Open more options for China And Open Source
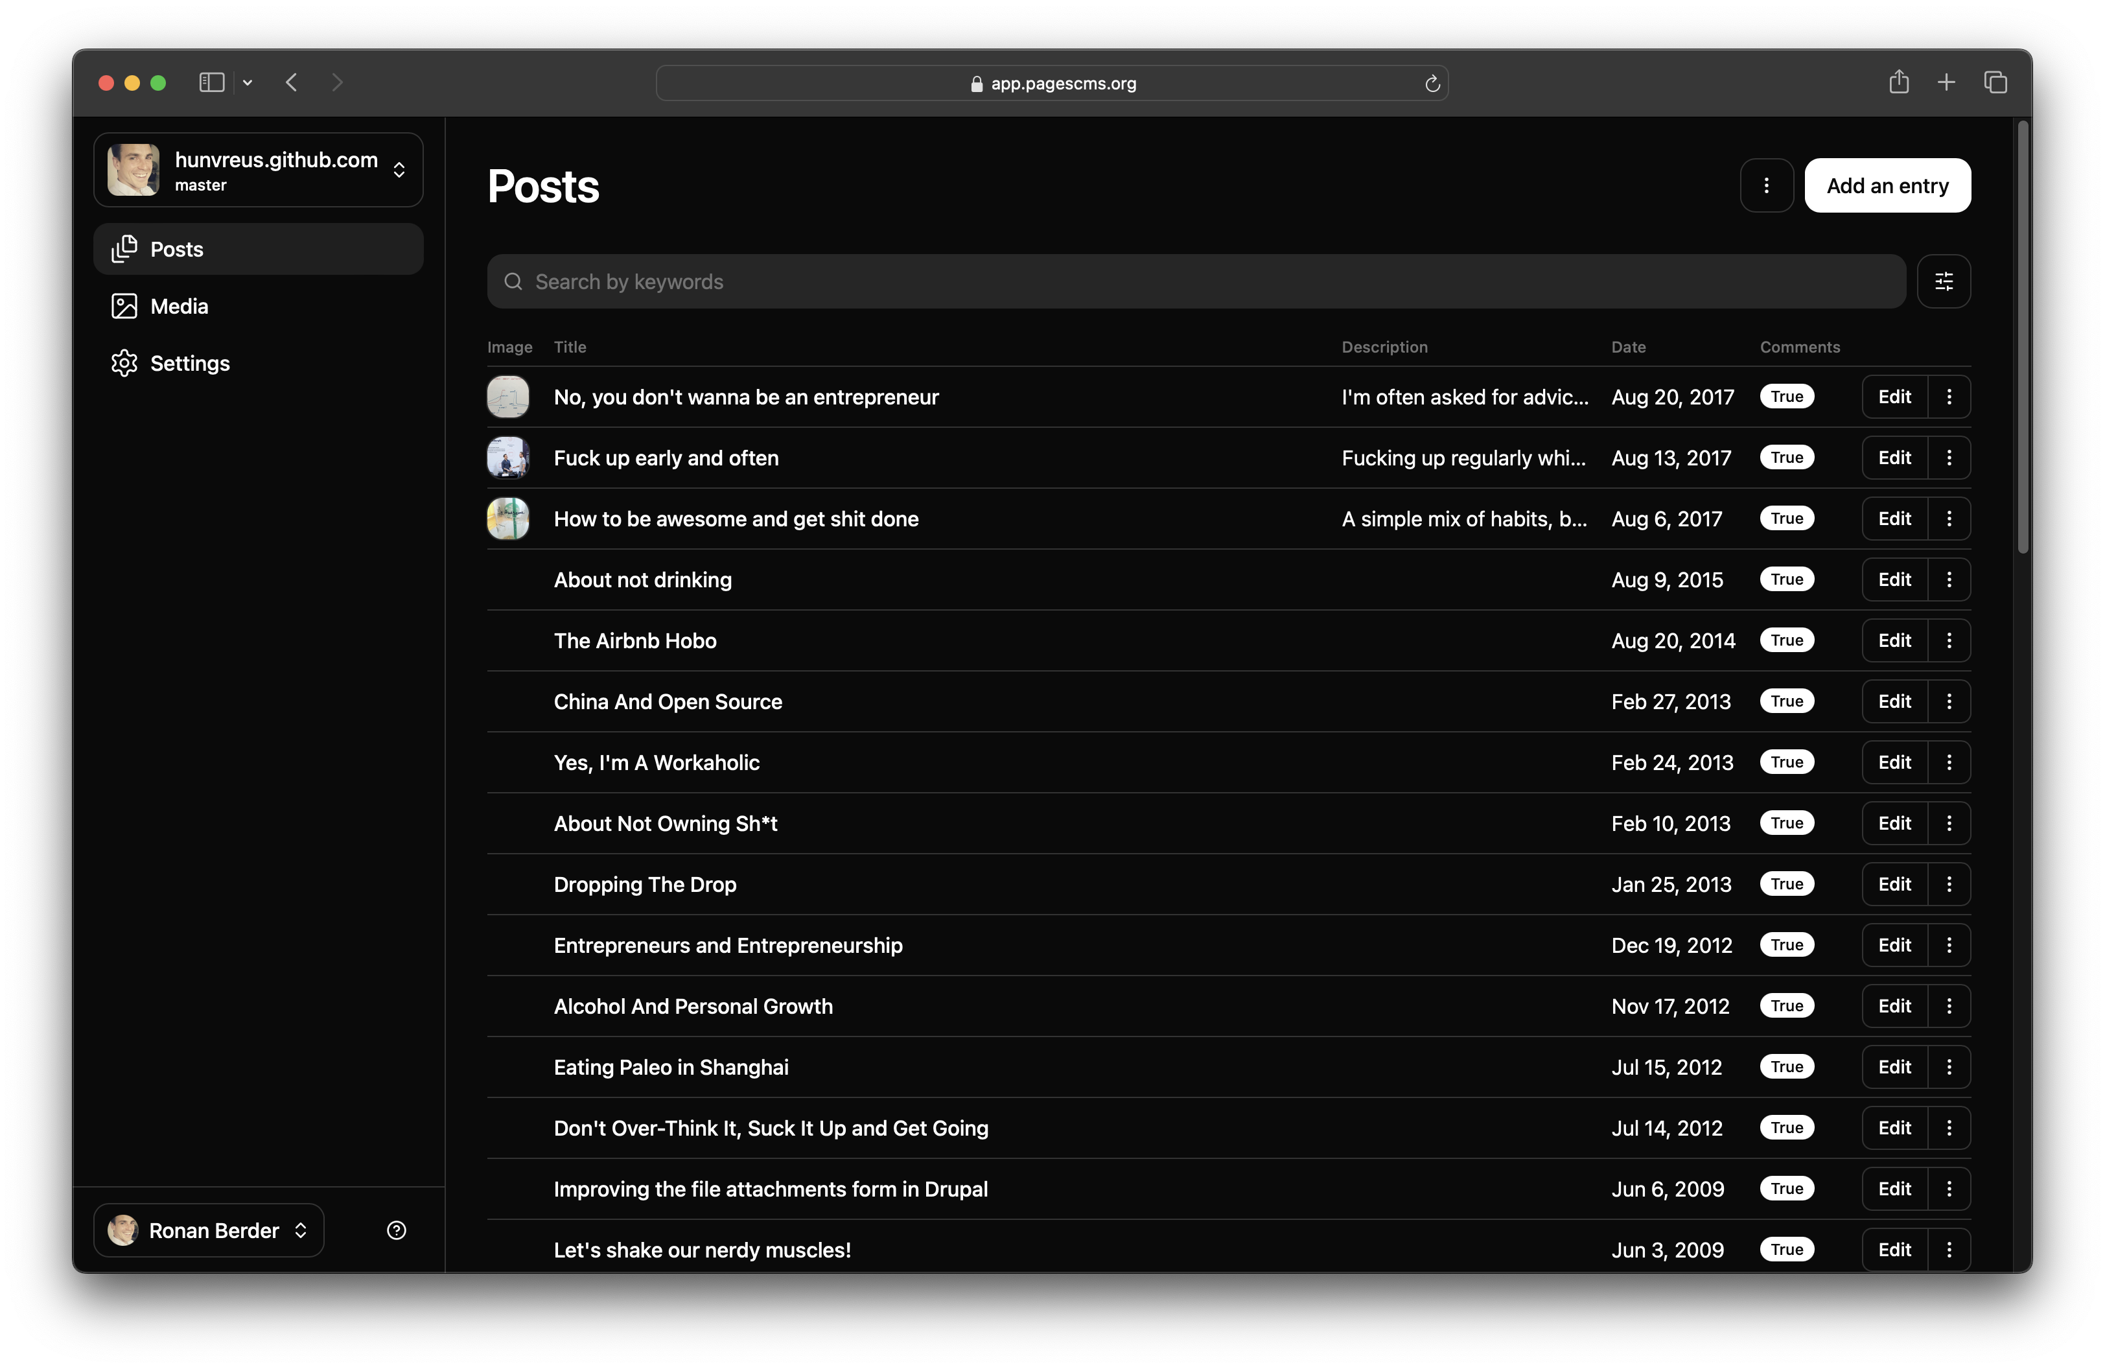This screenshot has width=2105, height=1369. (x=1948, y=701)
